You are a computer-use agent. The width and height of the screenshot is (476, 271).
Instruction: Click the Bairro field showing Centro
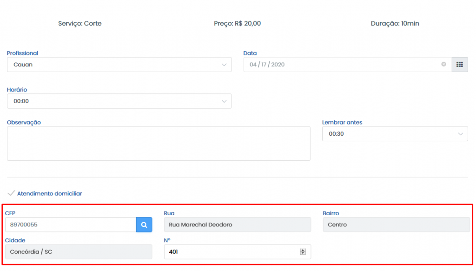[x=396, y=225]
